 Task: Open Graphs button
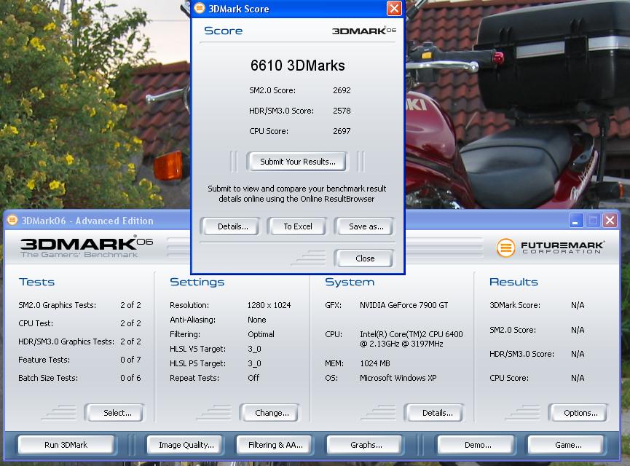[366, 445]
